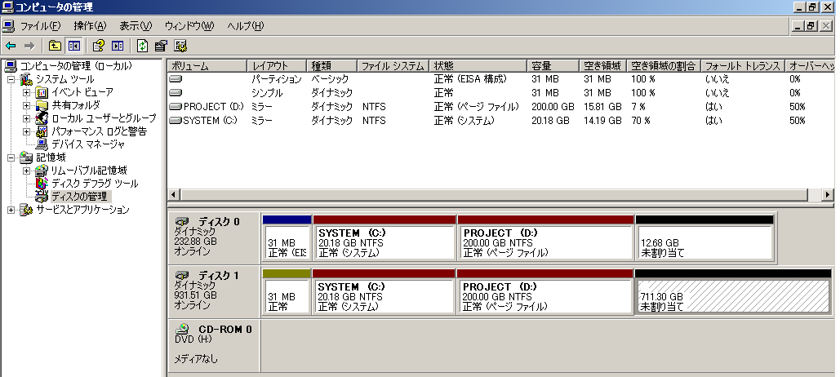This screenshot has height=377, width=840.
Task: Open the 表示(V) menu
Action: [x=136, y=26]
